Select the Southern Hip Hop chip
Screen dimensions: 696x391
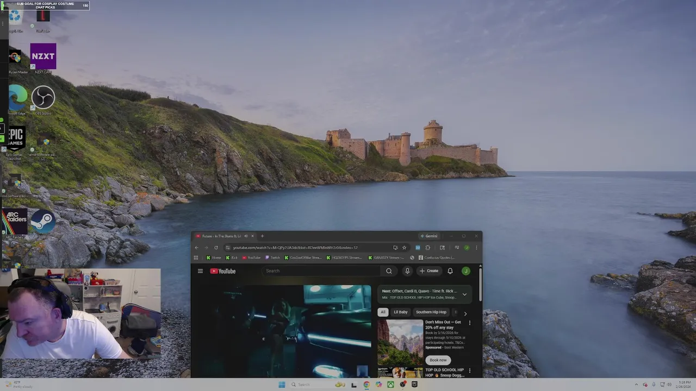click(x=431, y=312)
